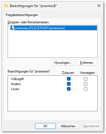106x134 pixels.
Task: Check Verweigern for Vollzugriff
Action: pos(85,79)
